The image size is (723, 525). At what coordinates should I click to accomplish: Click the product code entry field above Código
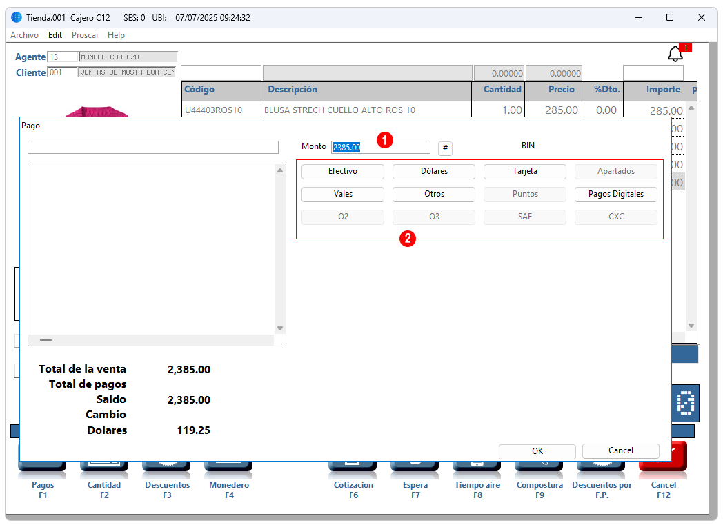tap(221, 73)
